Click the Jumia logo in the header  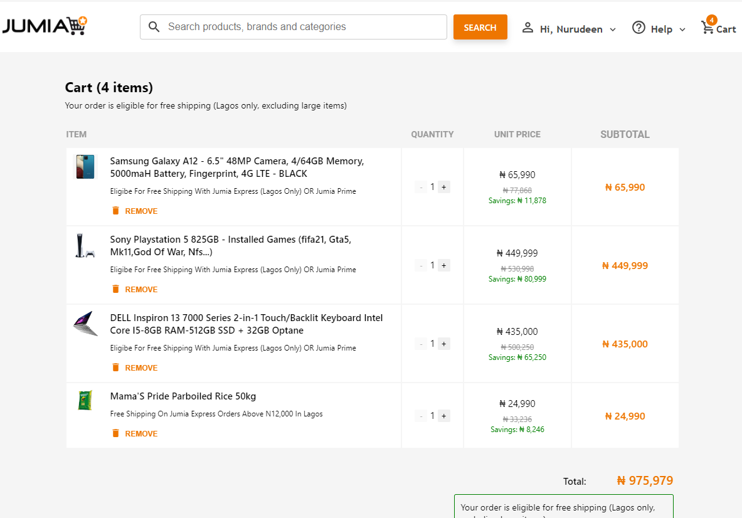point(45,26)
